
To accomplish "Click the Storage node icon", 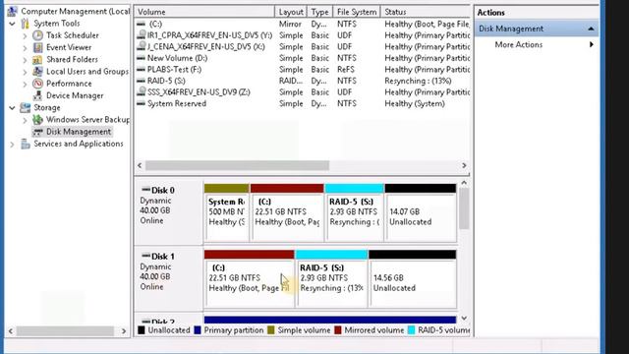I will [26, 107].
